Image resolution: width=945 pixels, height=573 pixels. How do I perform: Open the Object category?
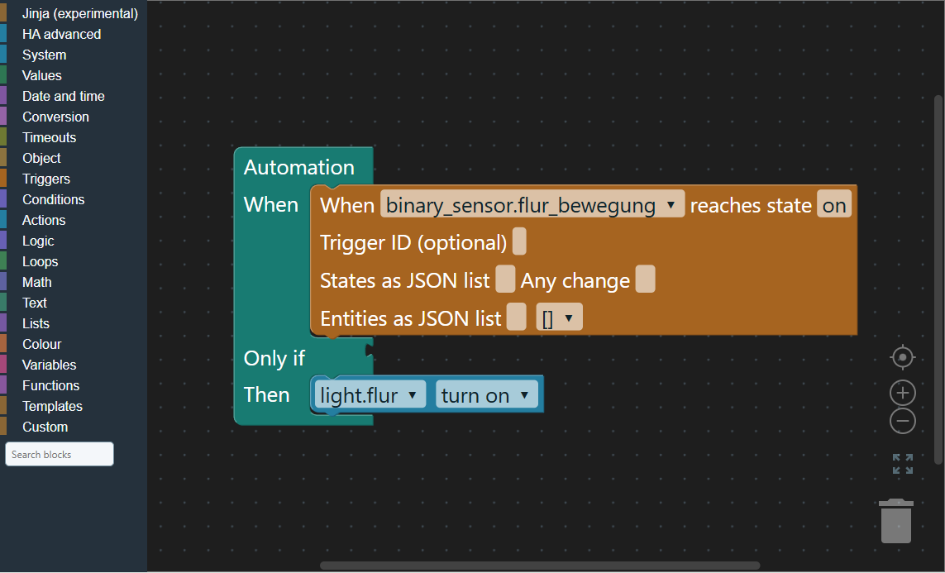click(74, 158)
